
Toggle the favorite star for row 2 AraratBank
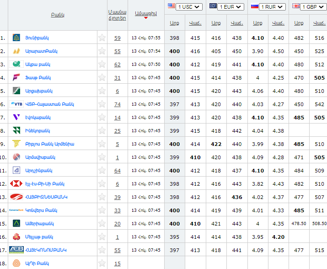point(102,51)
